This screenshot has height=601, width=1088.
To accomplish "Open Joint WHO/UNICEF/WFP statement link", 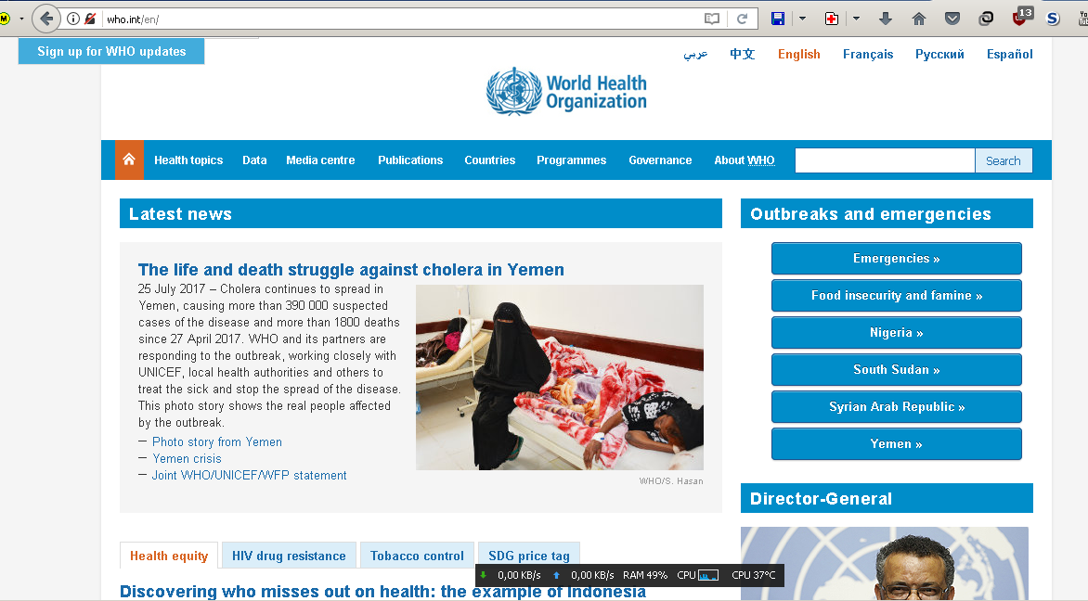I will click(x=249, y=475).
